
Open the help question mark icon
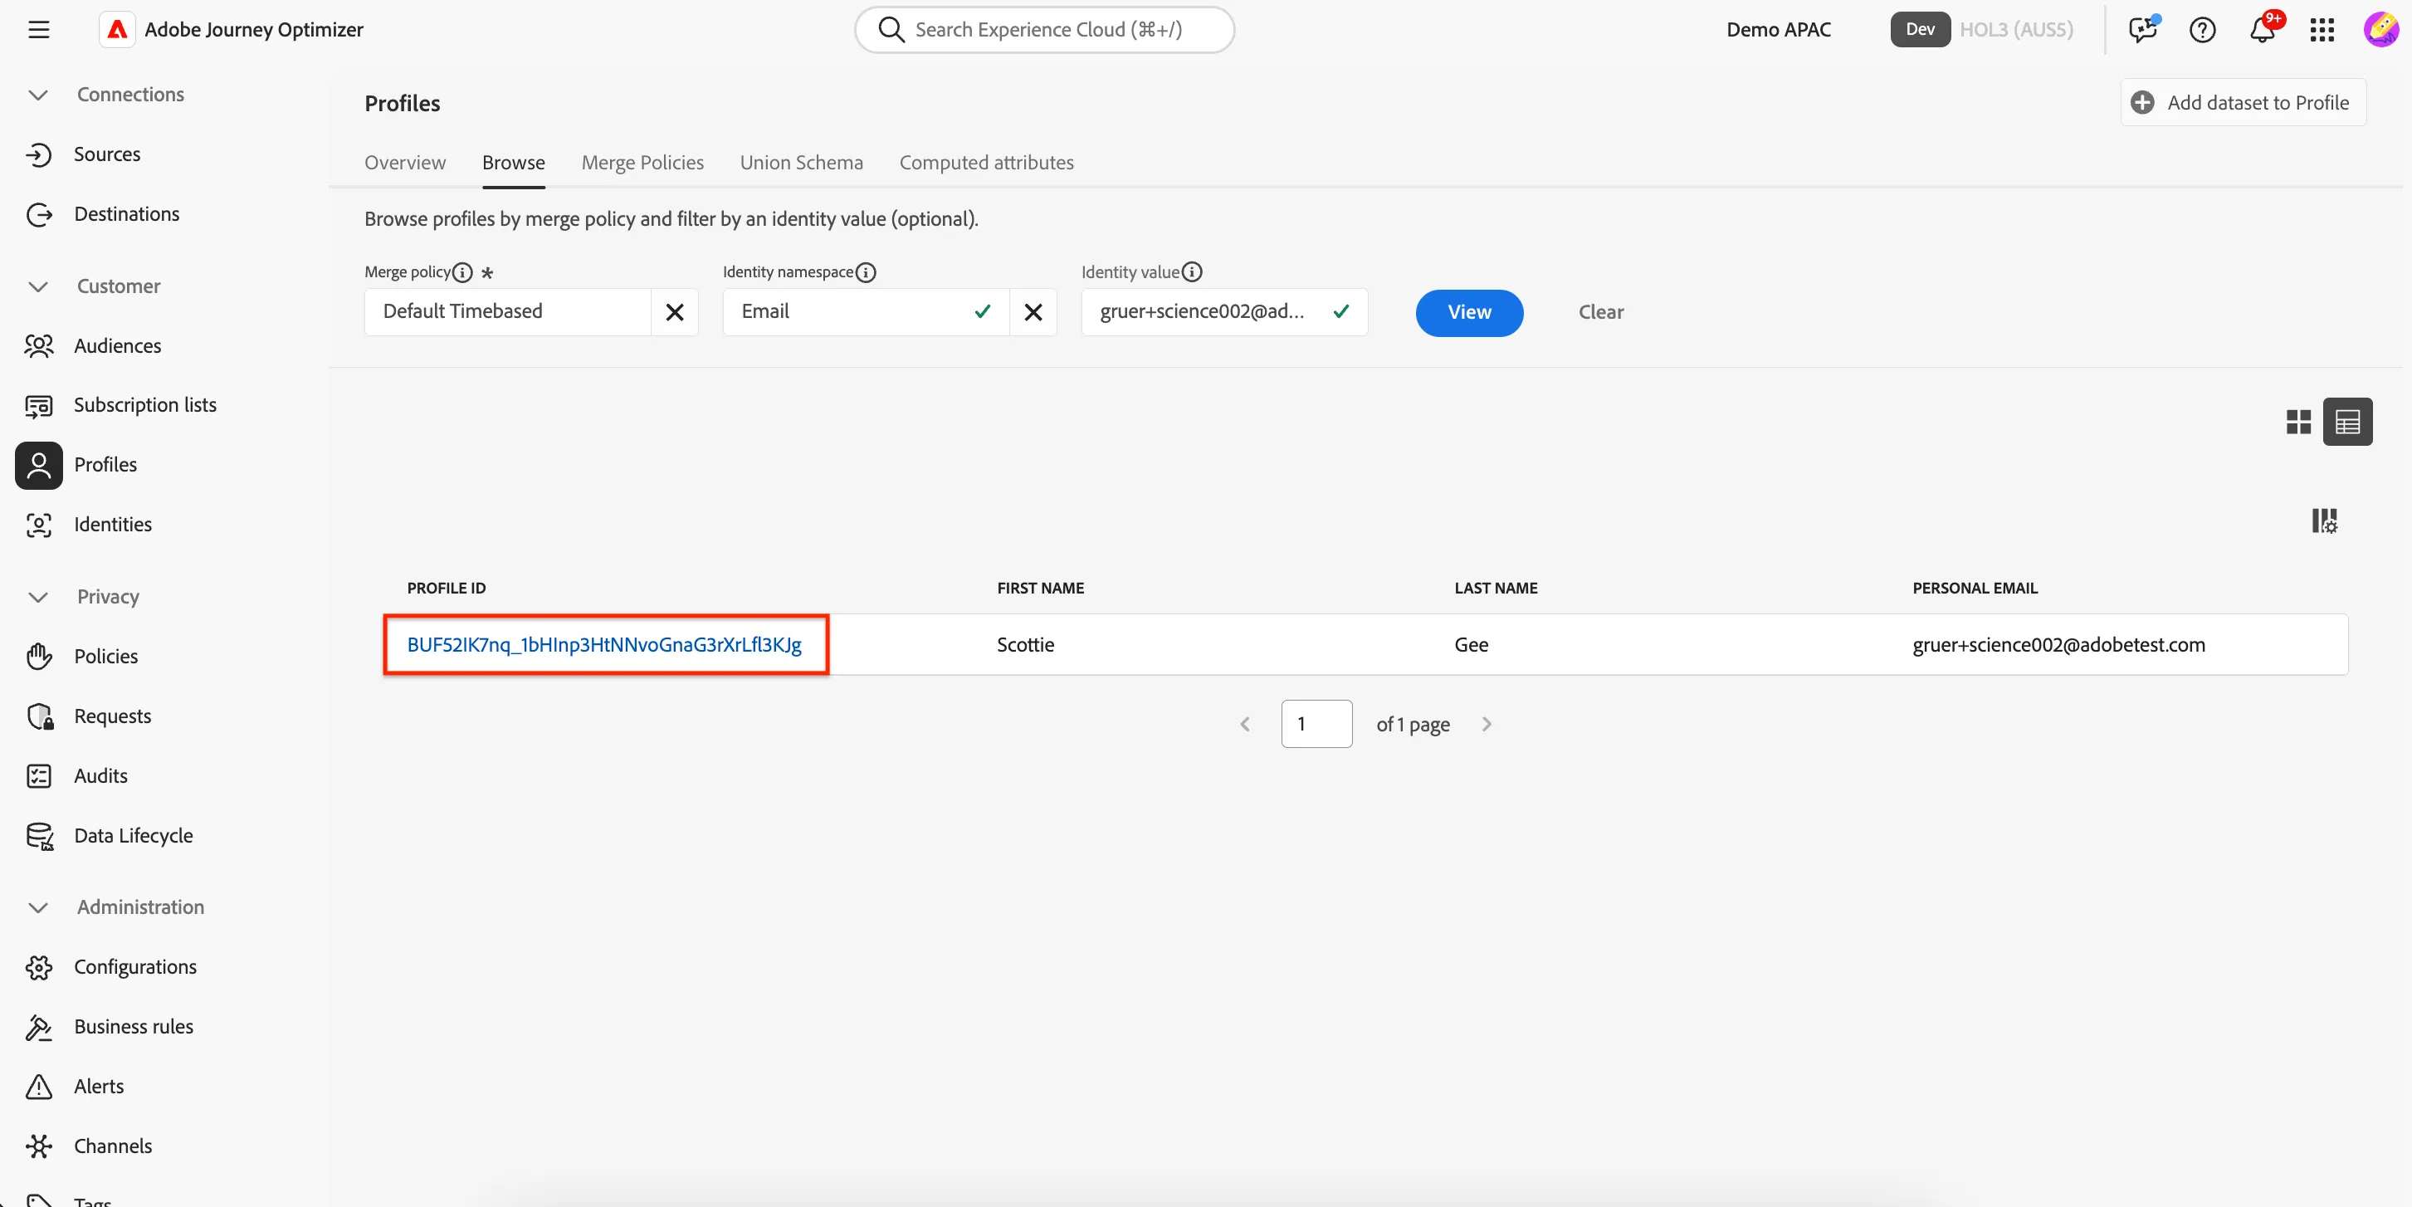pyautogui.click(x=2202, y=30)
